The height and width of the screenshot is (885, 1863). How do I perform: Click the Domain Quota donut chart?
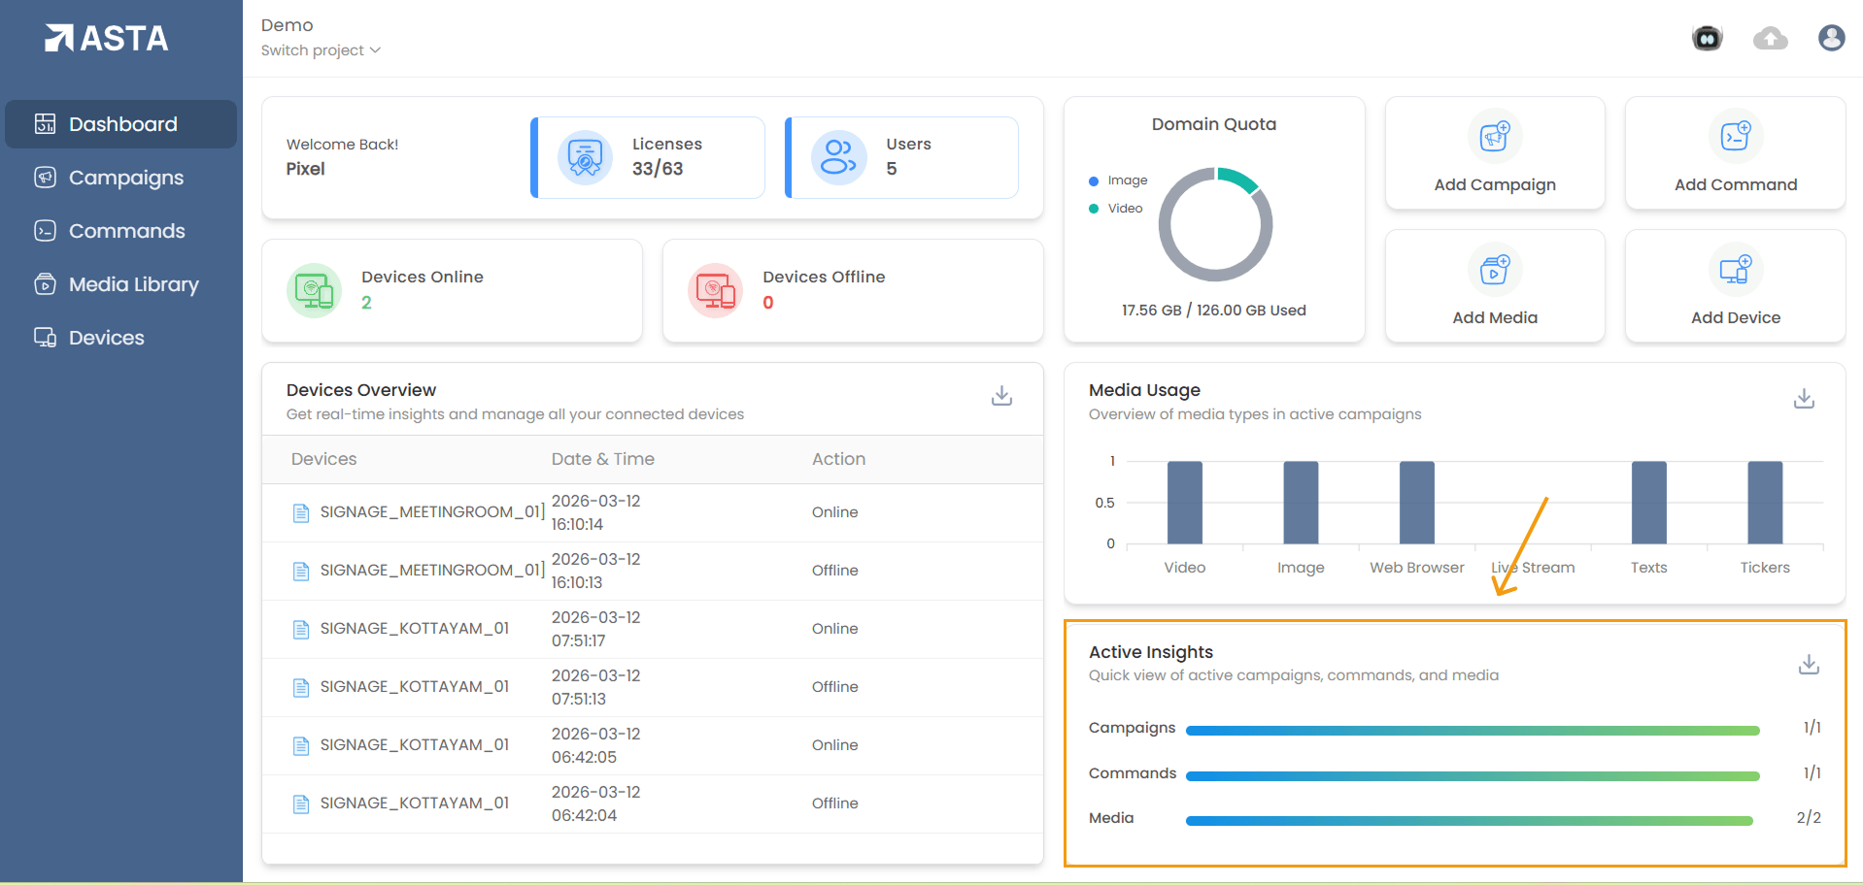tap(1215, 225)
